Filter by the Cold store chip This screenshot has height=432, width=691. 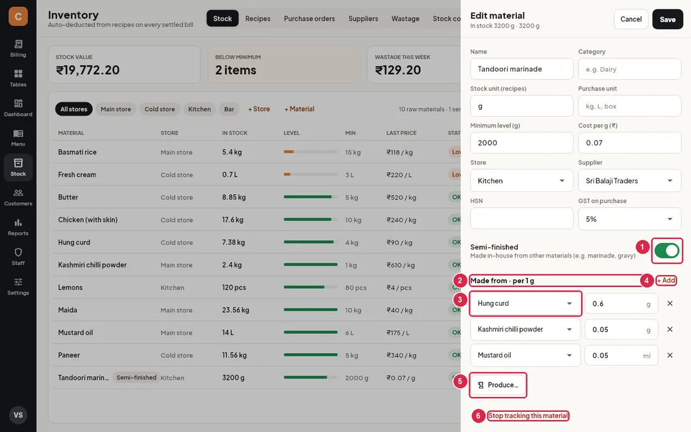pos(160,109)
